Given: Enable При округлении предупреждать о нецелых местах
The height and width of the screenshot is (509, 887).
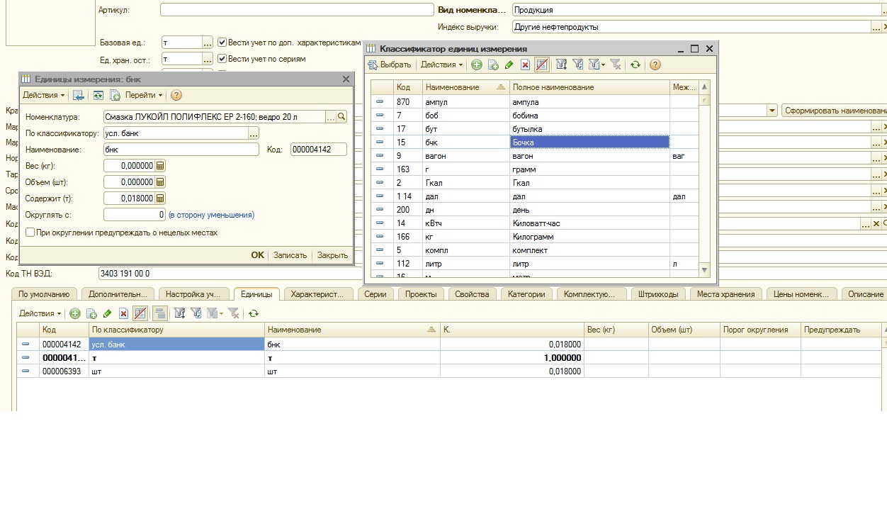Looking at the screenshot, I should [30, 233].
